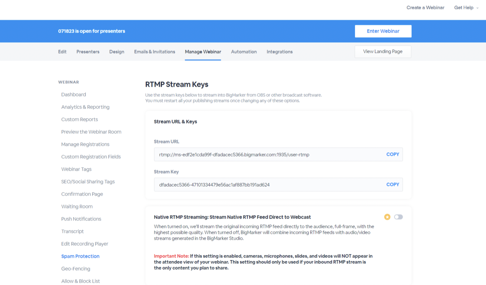The height and width of the screenshot is (285, 486).
Task: Open SEO/Social Sharing Tags
Action: pyautogui.click(x=88, y=182)
